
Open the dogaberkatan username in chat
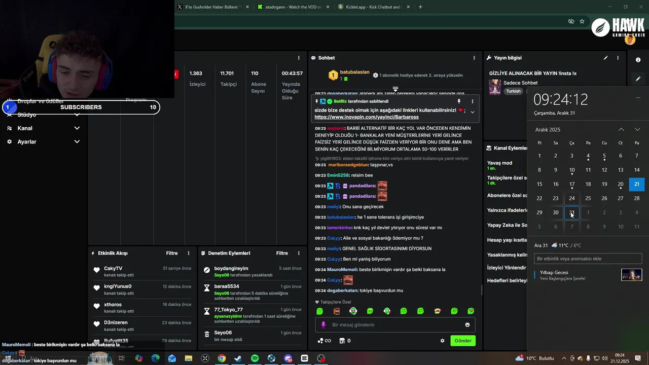[x=343, y=290]
